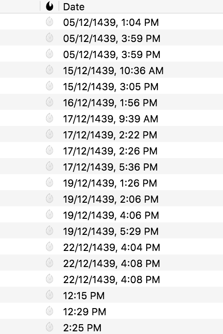Toggle flame icon for 16/12/1439, 1:56 PM
Viewport: 223px width, 334px height.
[50, 102]
